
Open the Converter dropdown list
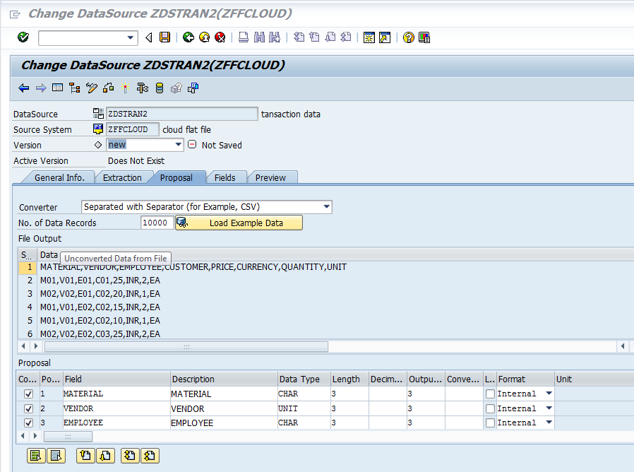[325, 207]
